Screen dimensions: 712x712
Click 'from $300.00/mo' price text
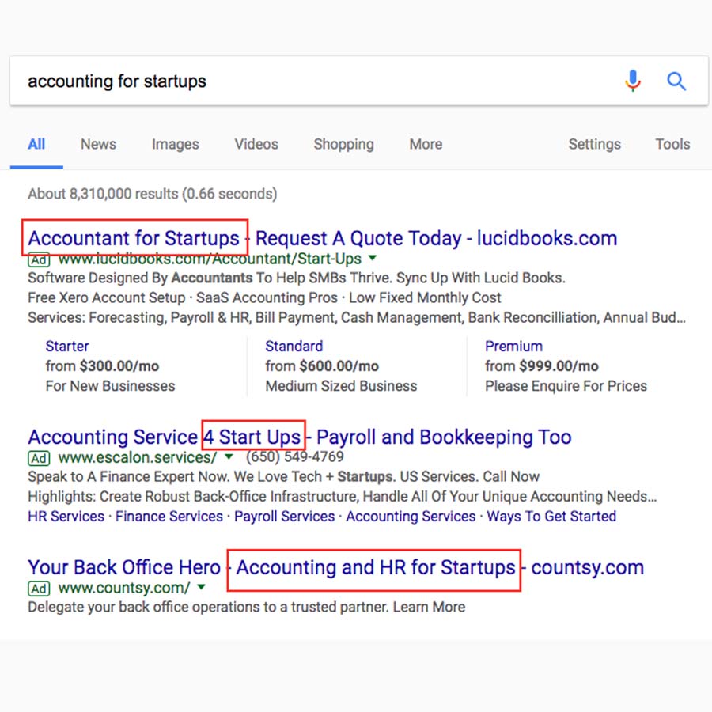tap(102, 366)
